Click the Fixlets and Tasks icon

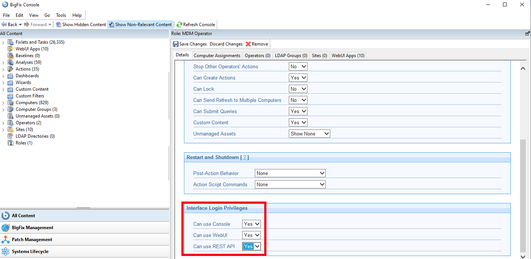[x=10, y=42]
